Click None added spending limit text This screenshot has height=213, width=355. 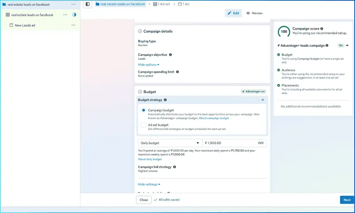pyautogui.click(x=146, y=76)
